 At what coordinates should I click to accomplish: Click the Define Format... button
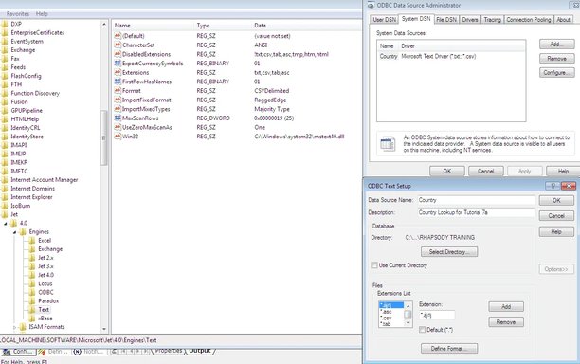click(x=449, y=349)
